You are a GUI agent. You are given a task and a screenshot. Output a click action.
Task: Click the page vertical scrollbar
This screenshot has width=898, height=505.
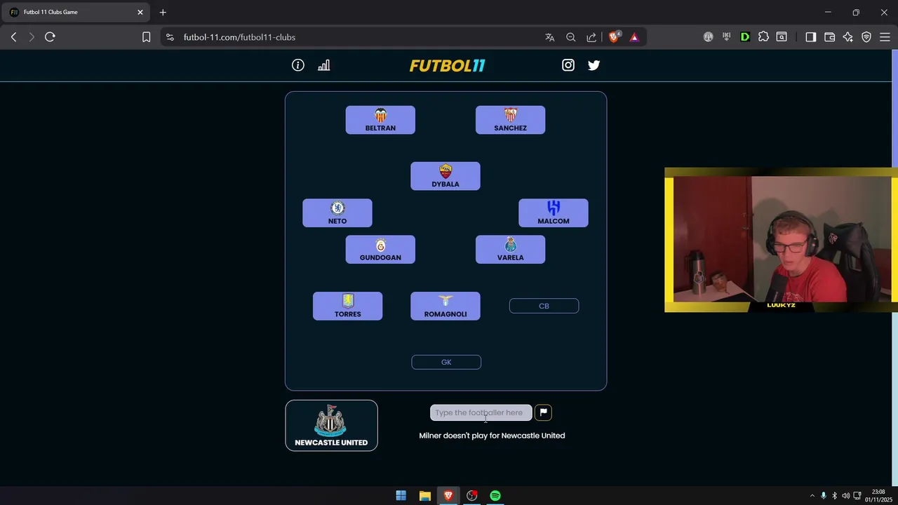[x=894, y=267]
